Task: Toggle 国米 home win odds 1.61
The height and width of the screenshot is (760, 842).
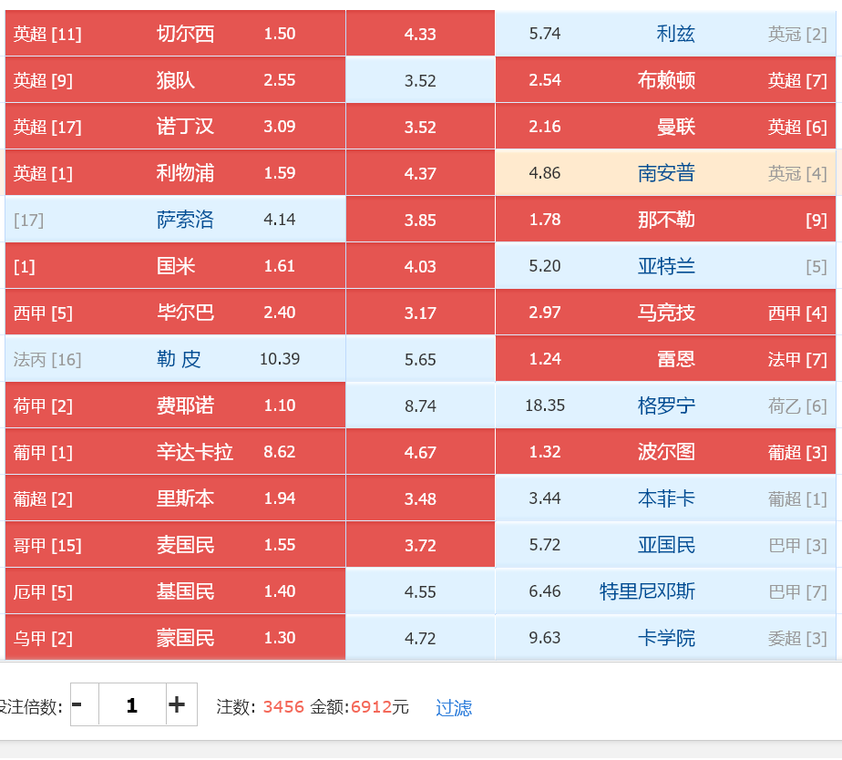Action: [x=175, y=266]
